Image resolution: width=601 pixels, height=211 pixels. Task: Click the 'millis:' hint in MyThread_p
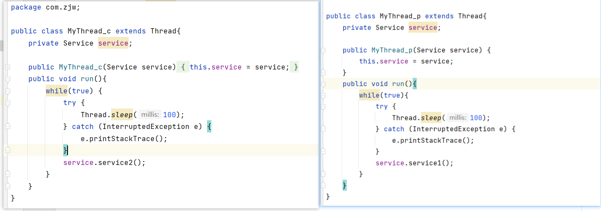pyautogui.click(x=458, y=118)
